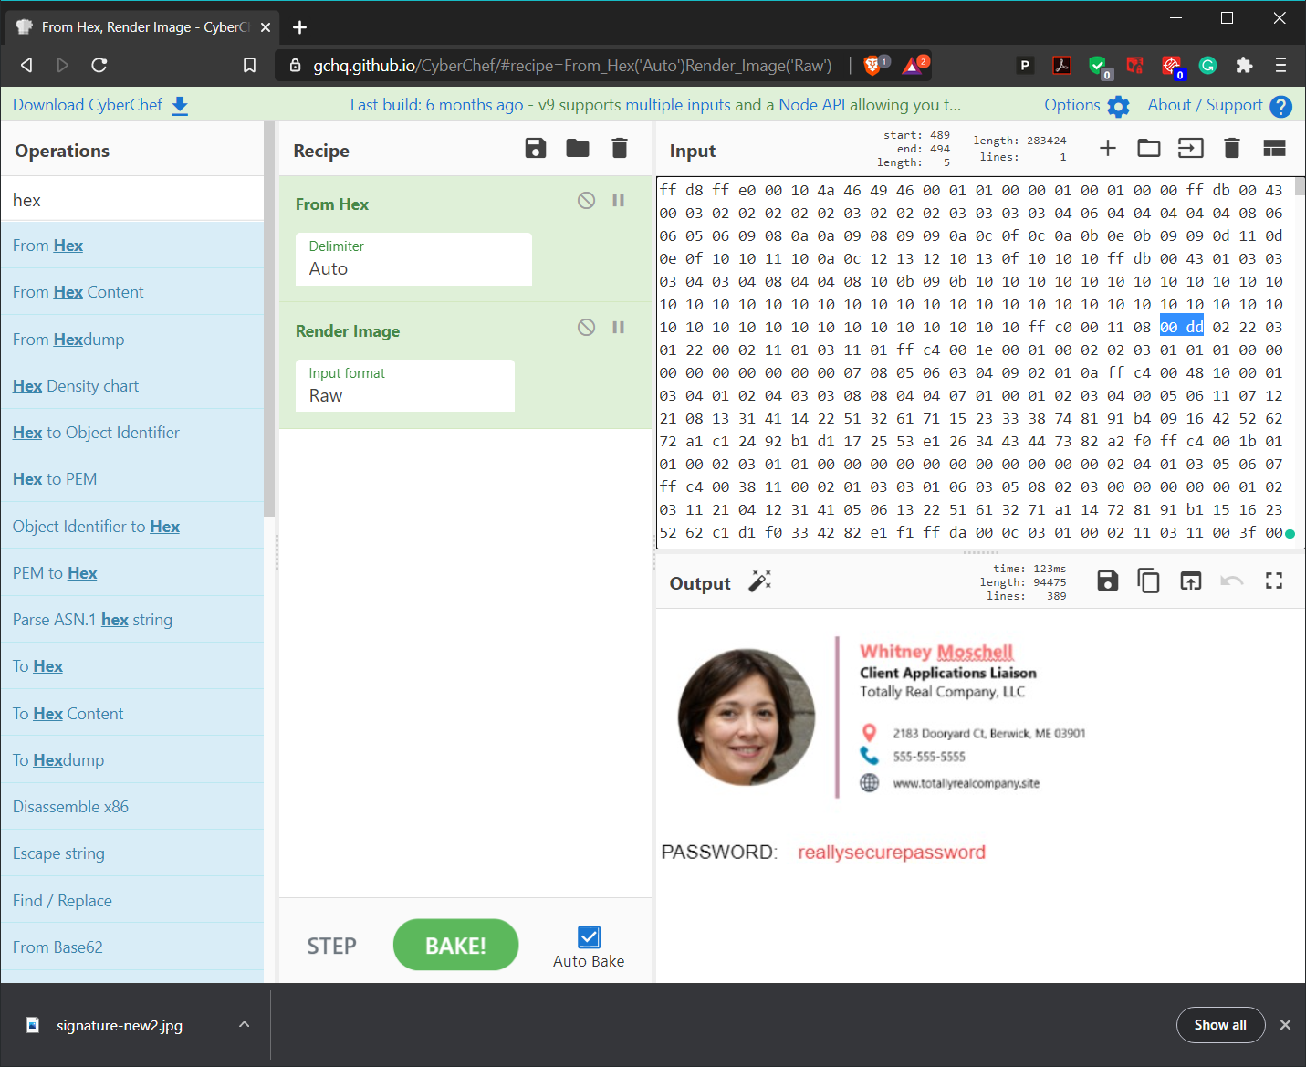Open the Input format dropdown set to Raw
Screen dimensions: 1306x1067
click(405, 386)
